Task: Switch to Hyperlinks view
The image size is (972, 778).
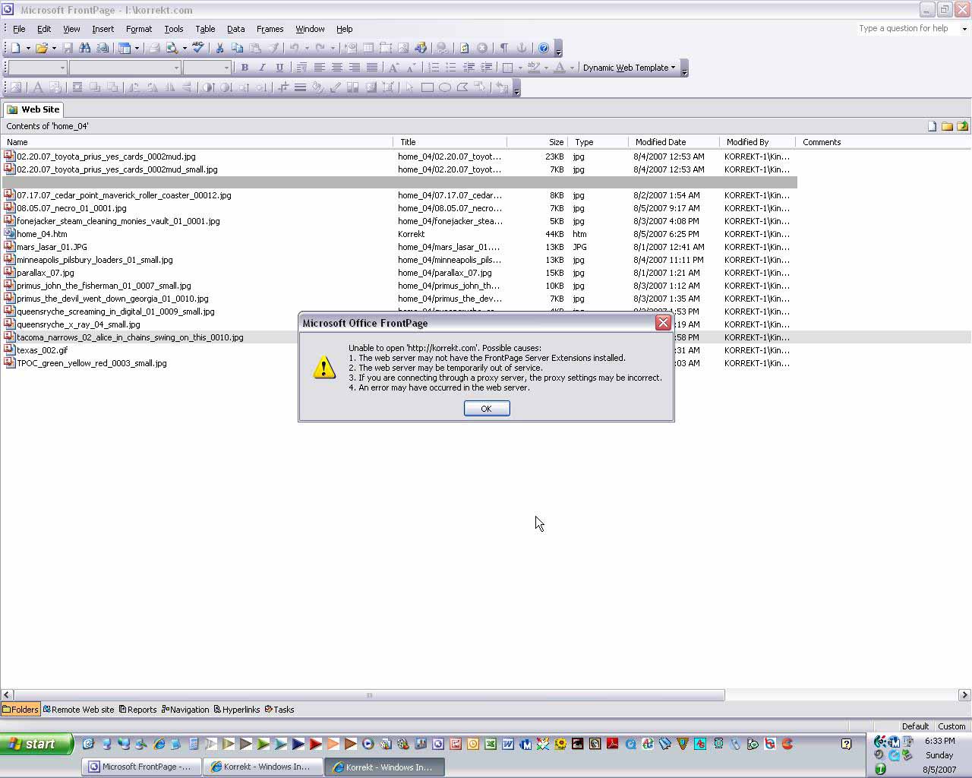Action: [237, 710]
